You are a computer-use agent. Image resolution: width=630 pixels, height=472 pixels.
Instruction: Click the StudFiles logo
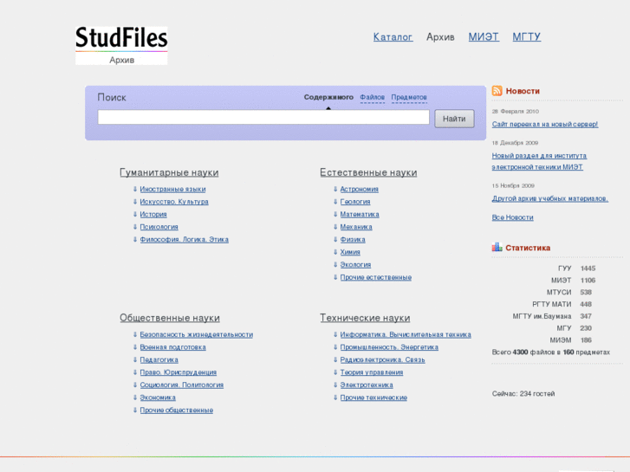[x=121, y=45]
